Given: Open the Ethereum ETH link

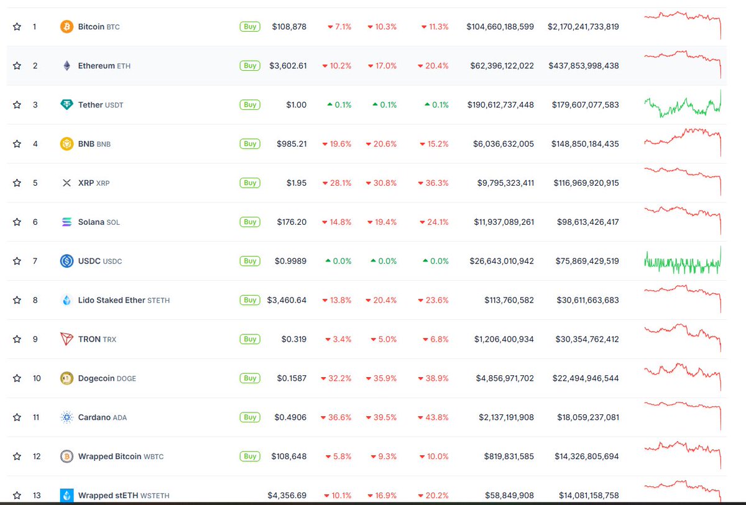Looking at the screenshot, I should [104, 66].
